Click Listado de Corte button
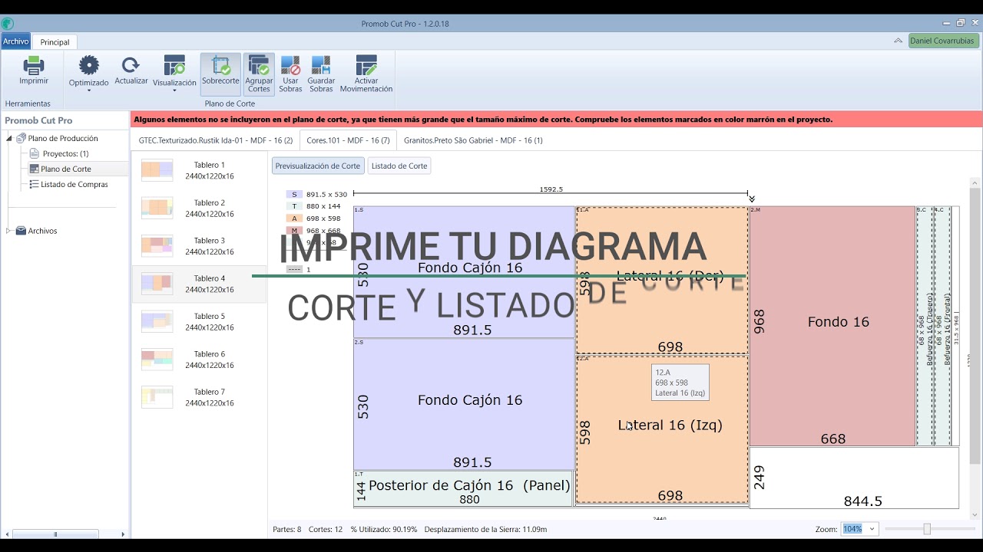983x552 pixels. tap(399, 166)
